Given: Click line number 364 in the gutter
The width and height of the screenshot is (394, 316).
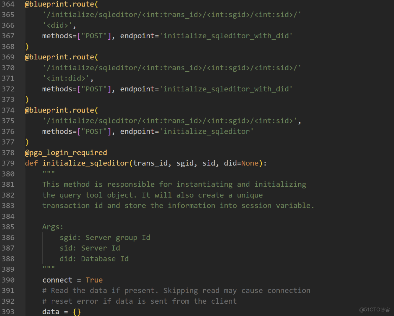Looking at the screenshot, I should (x=9, y=4).
